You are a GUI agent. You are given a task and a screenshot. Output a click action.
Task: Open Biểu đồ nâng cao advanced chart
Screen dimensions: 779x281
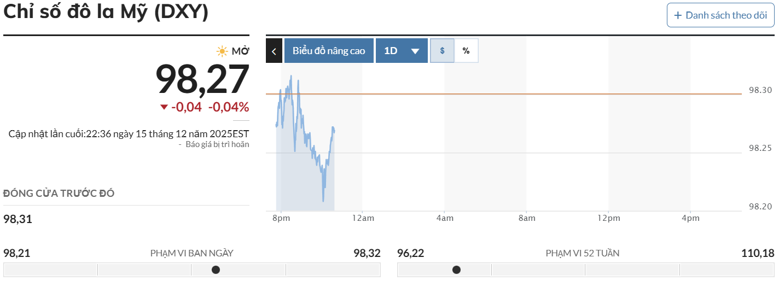pyautogui.click(x=329, y=51)
